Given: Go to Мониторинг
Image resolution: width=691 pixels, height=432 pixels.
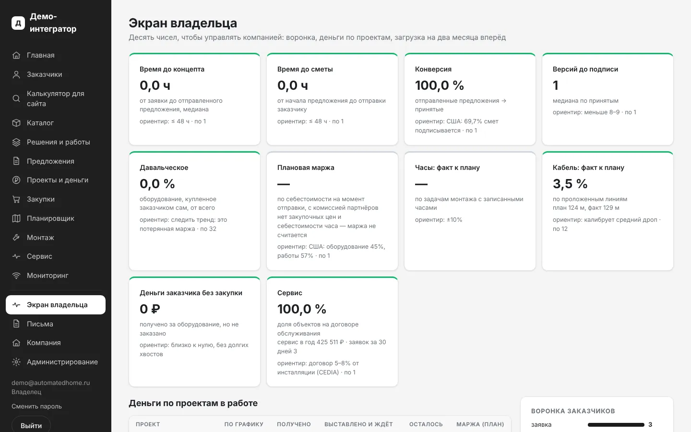Looking at the screenshot, I should [56, 276].
